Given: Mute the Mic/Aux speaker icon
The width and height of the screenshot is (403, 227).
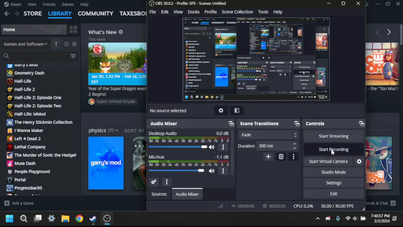Looking at the screenshot, I should [211, 171].
